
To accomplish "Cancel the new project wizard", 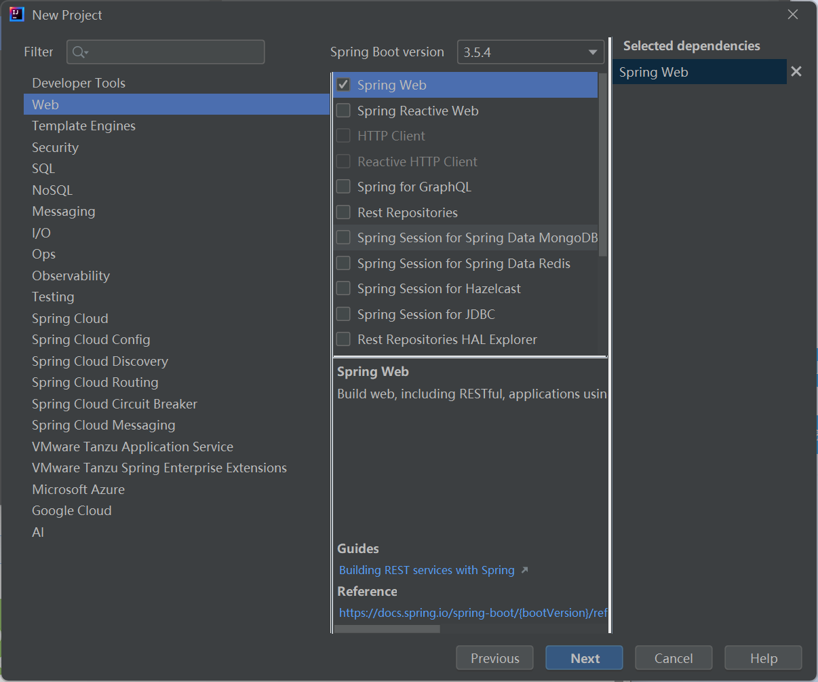I will [x=674, y=658].
